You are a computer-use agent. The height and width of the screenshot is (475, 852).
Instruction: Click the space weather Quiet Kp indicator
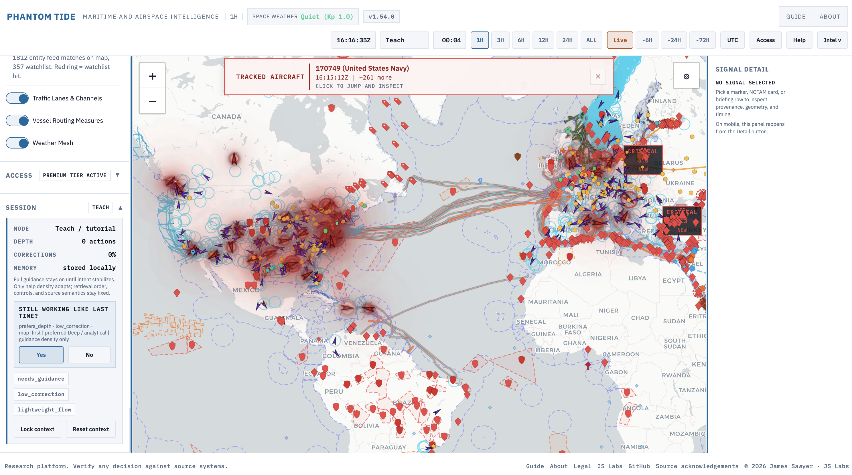coord(303,16)
